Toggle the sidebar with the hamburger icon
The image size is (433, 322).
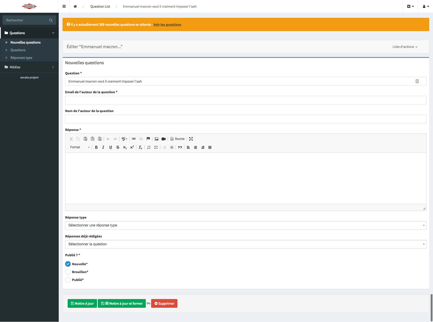click(x=64, y=6)
